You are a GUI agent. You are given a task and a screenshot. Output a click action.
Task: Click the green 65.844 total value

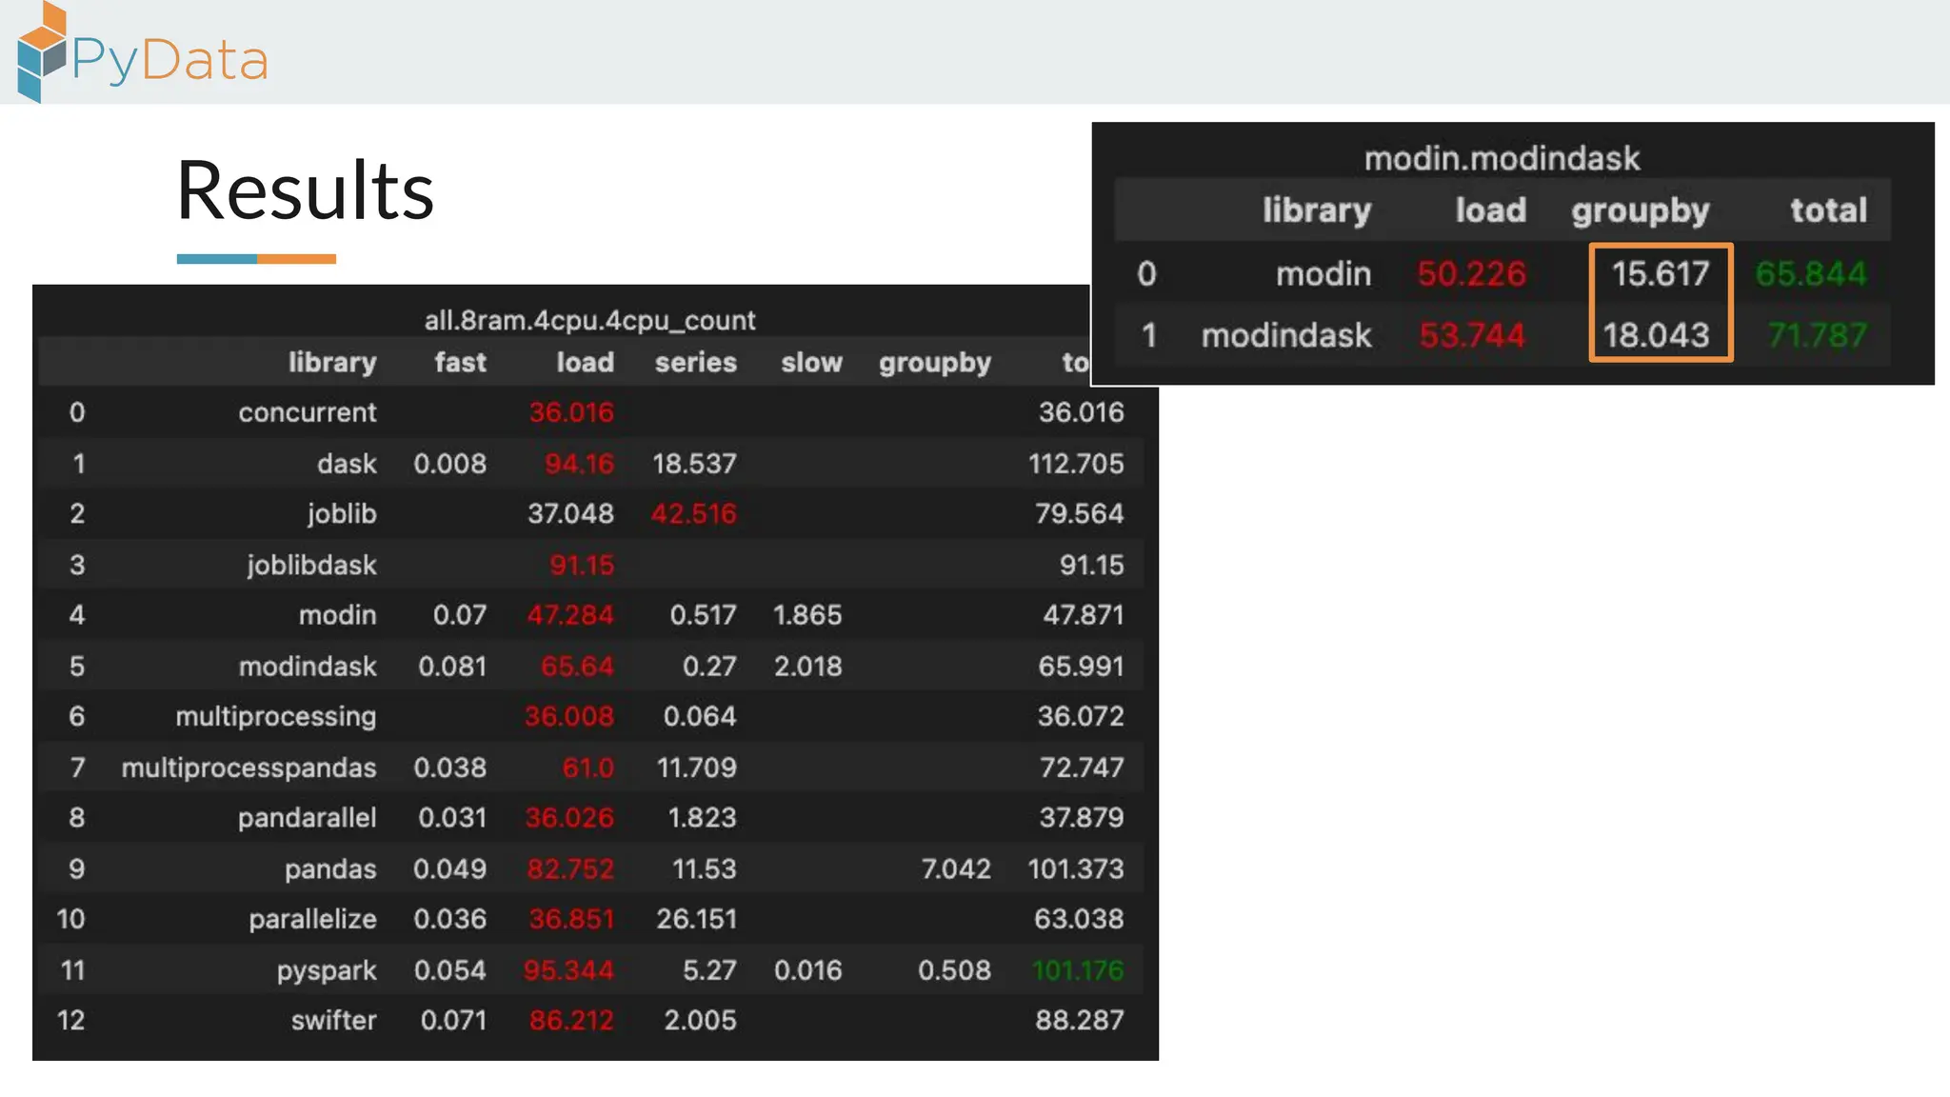tap(1810, 273)
